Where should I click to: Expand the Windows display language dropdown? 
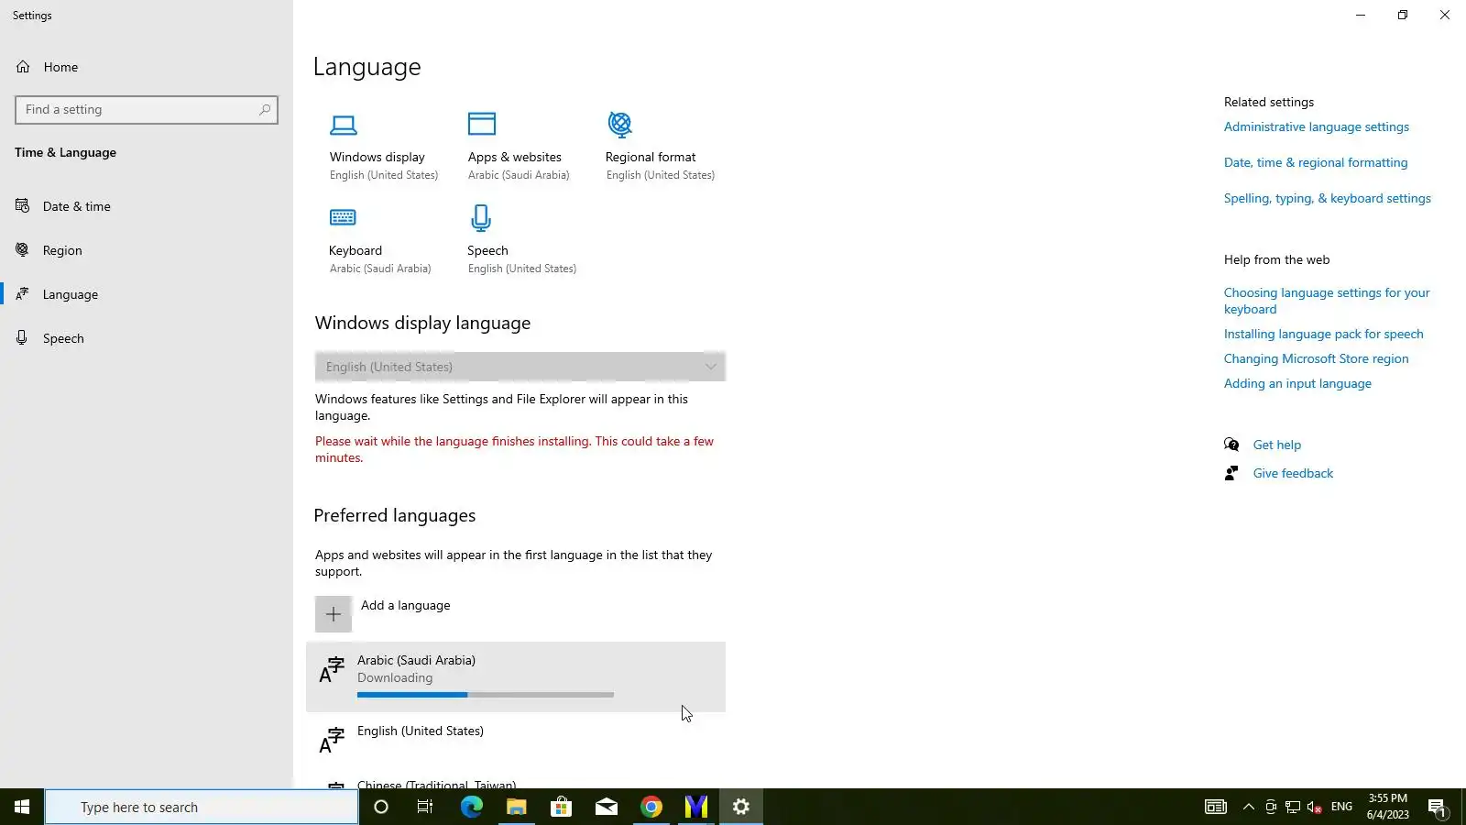click(520, 367)
